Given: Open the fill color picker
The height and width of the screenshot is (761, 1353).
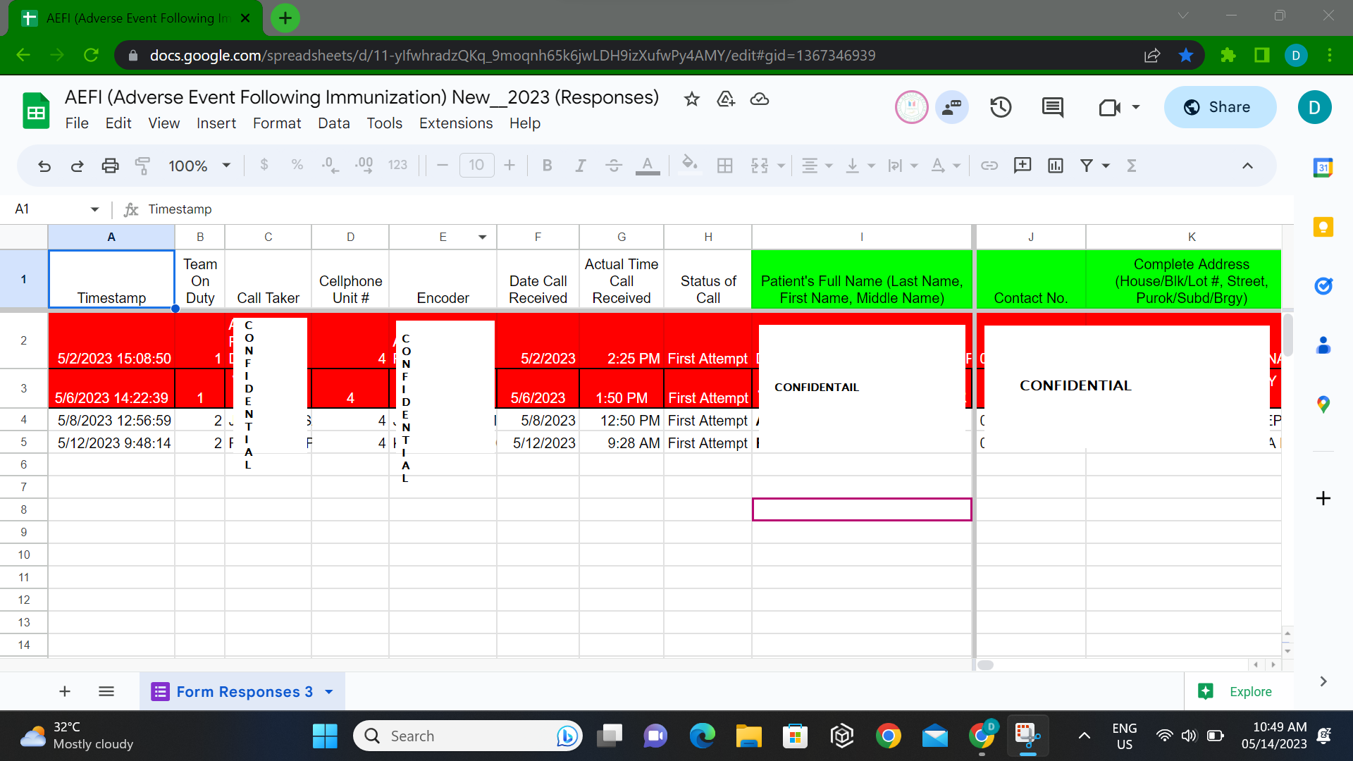Looking at the screenshot, I should click(x=689, y=166).
